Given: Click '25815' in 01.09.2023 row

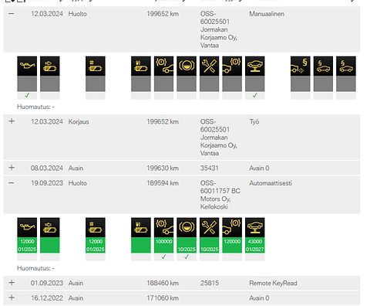Looking at the screenshot, I should [210, 283].
